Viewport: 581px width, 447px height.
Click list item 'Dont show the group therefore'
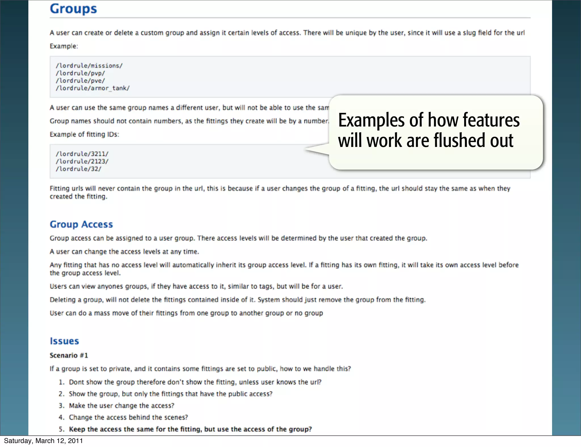coord(195,382)
